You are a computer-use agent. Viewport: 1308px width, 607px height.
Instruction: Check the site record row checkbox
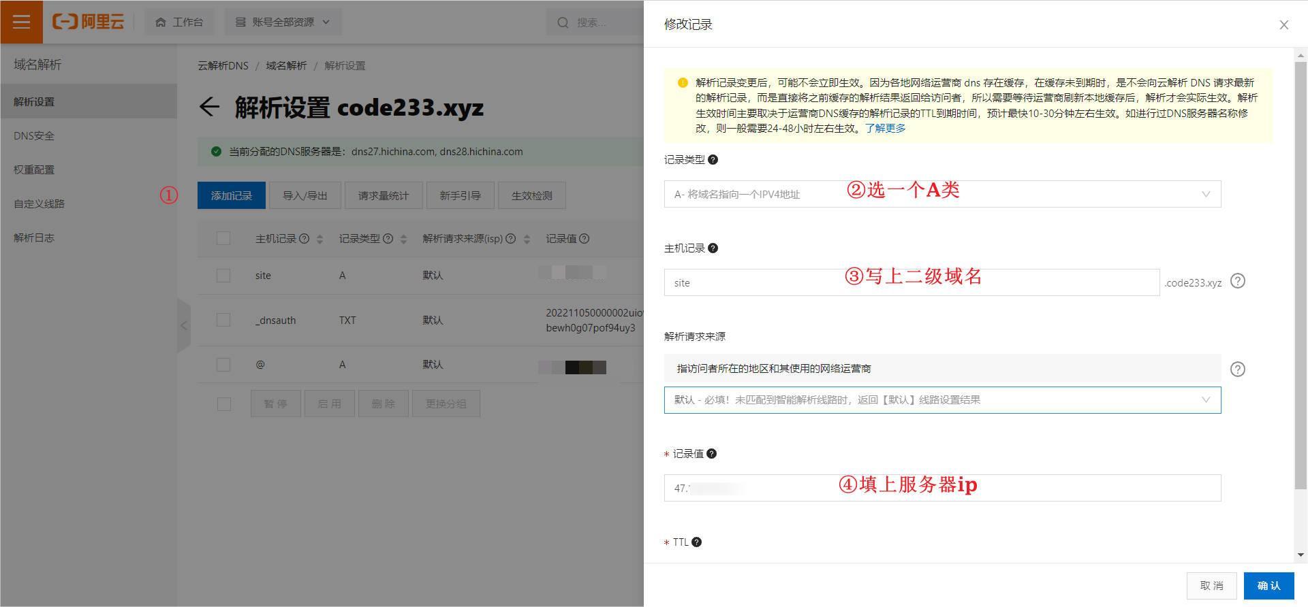pyautogui.click(x=223, y=275)
